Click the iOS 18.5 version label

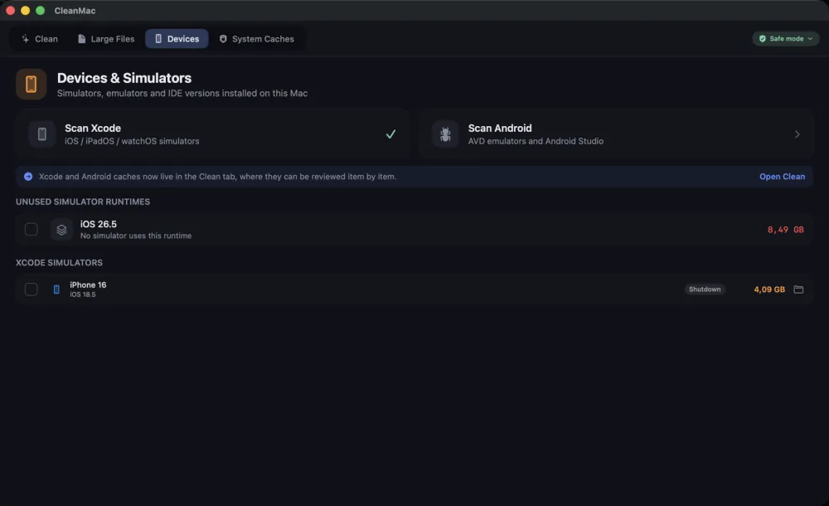coord(82,294)
